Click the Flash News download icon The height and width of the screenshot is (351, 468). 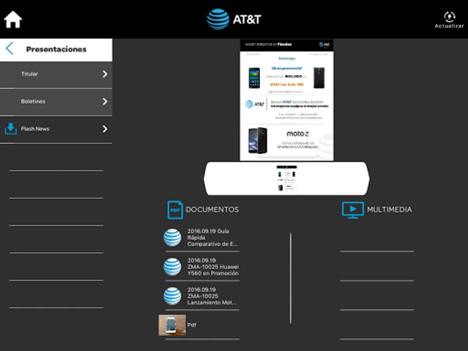11,129
